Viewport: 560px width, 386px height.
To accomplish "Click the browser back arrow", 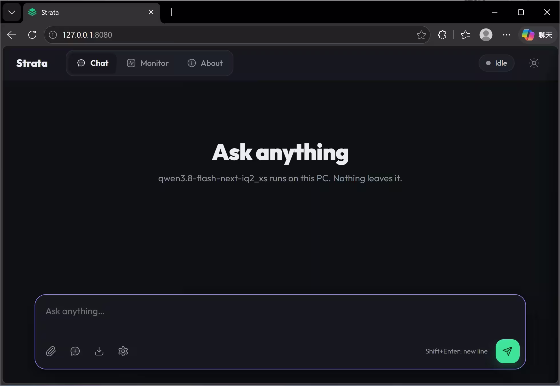I will [12, 35].
